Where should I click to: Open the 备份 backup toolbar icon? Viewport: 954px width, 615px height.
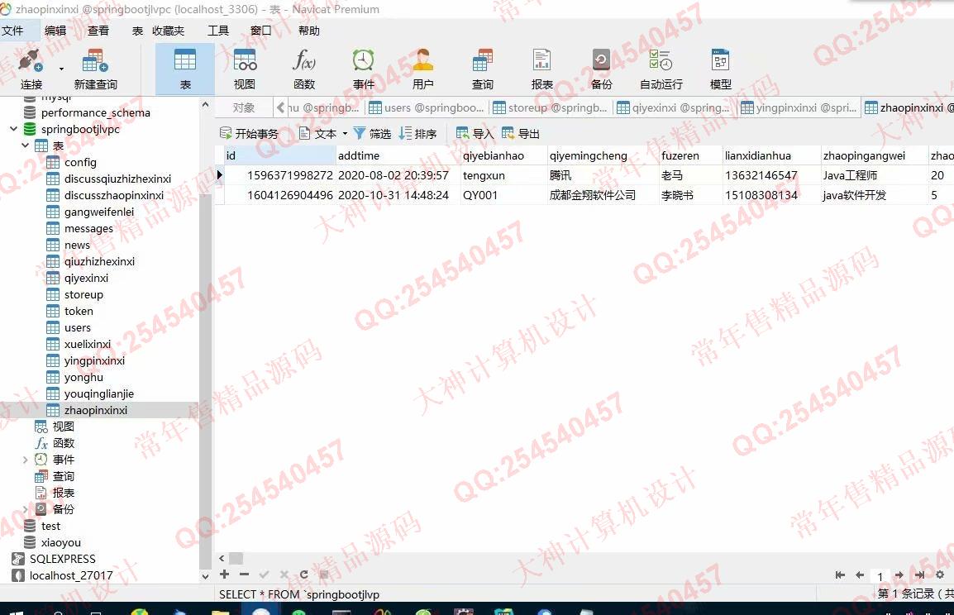(x=601, y=69)
